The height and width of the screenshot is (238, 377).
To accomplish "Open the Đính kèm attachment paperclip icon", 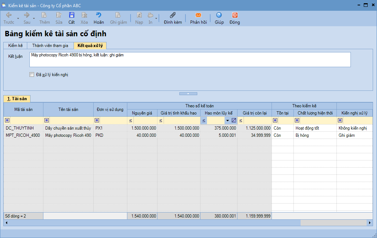I will tap(173, 15).
